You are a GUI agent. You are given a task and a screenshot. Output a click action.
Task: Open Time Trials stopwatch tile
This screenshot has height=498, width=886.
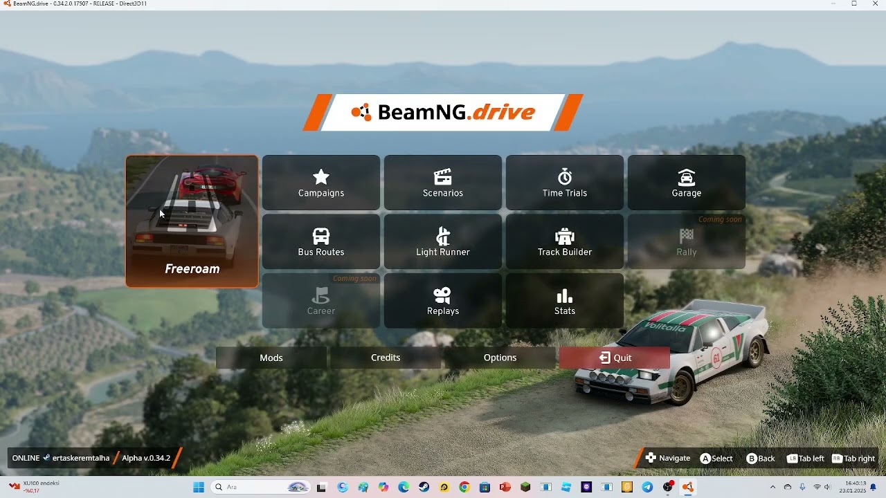[x=565, y=183]
